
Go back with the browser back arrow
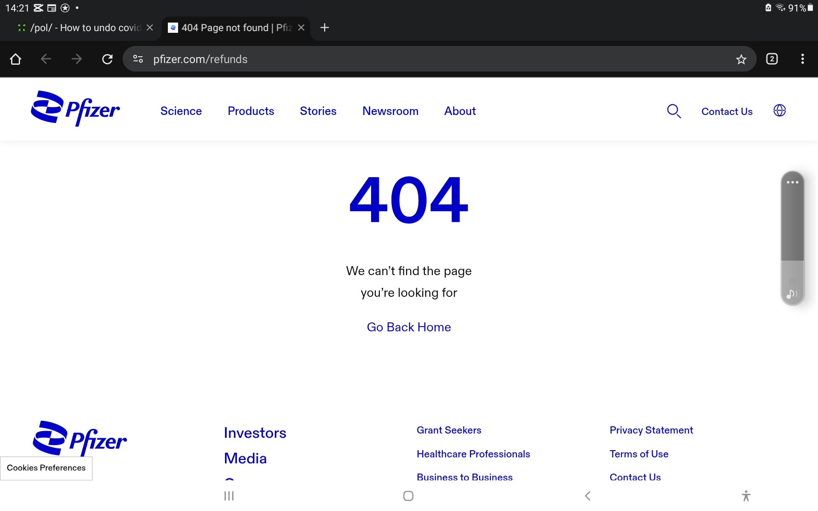point(46,59)
